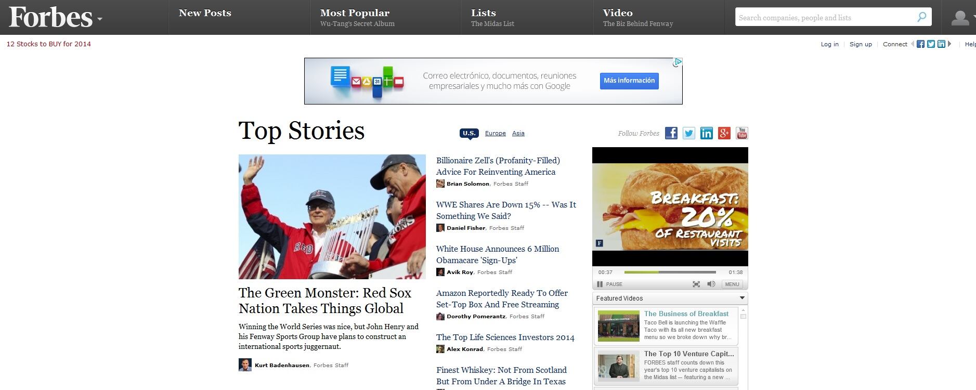Viewport: 976px width, 390px height.
Task: Open the WWE Shares Are Down article
Action: (x=506, y=210)
